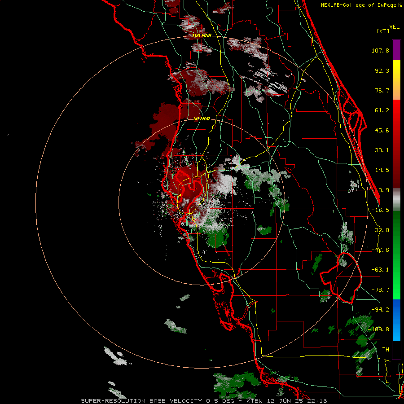This screenshot has height=404, width=404.
Task: Click the blue segment of velocity color bar
Action: click(396, 320)
